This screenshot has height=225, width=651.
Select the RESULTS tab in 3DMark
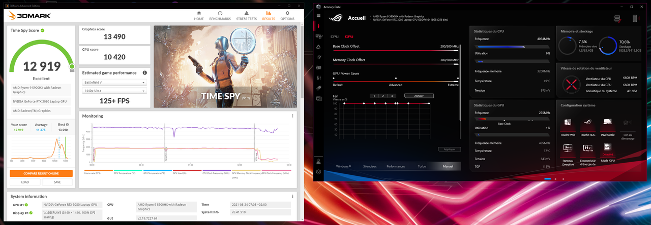pos(269,16)
